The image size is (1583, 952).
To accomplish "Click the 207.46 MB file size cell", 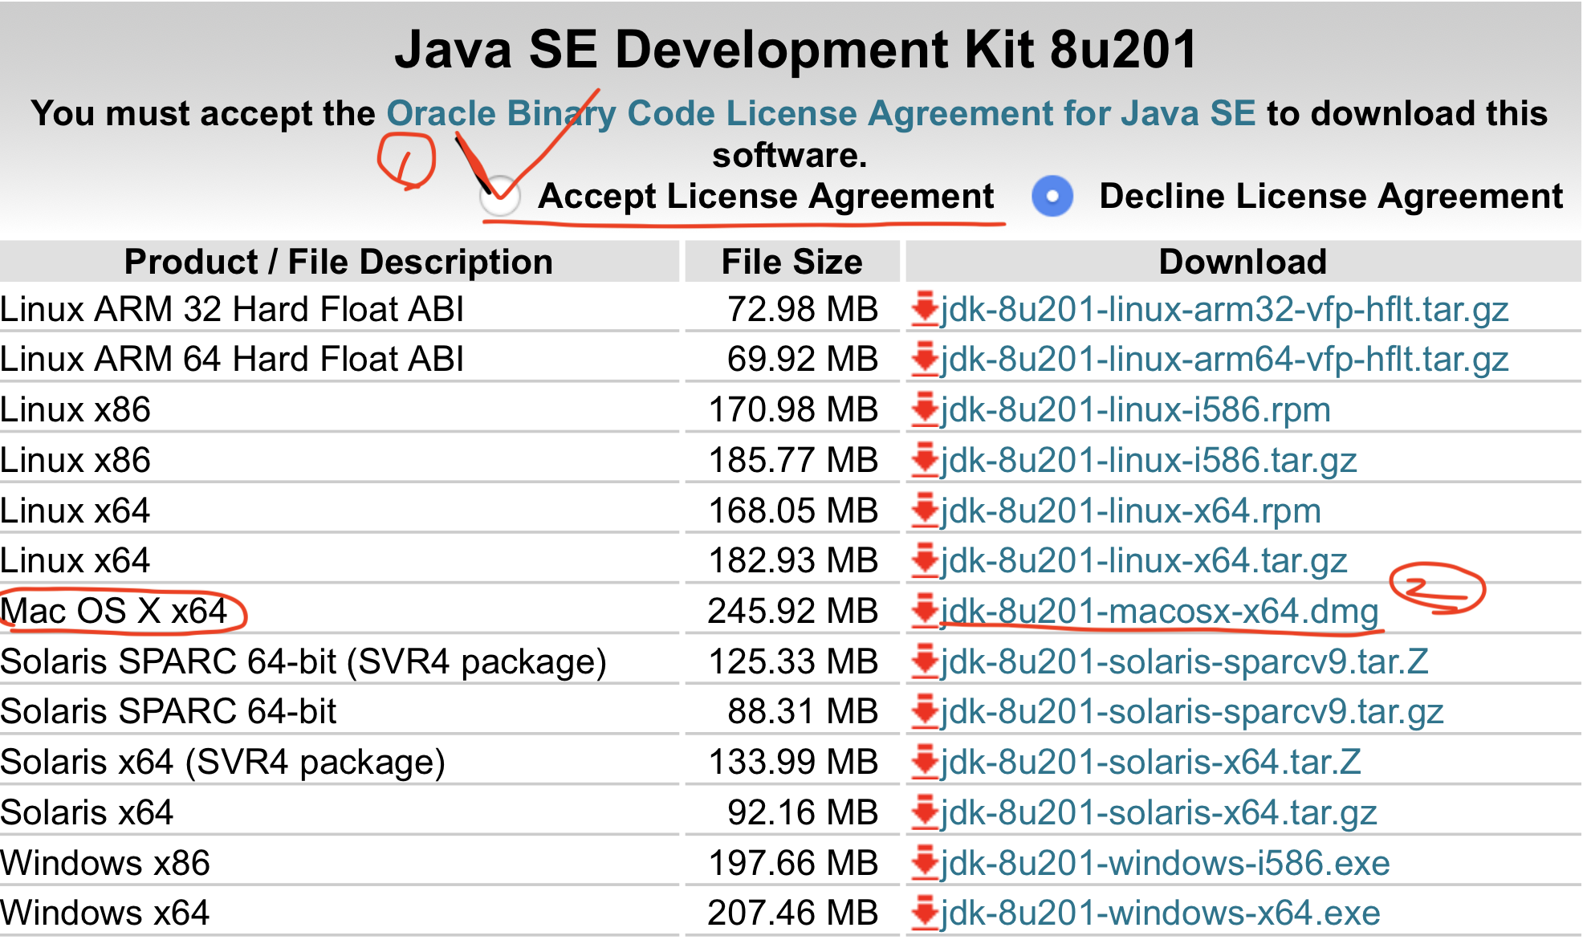I will pos(793,913).
